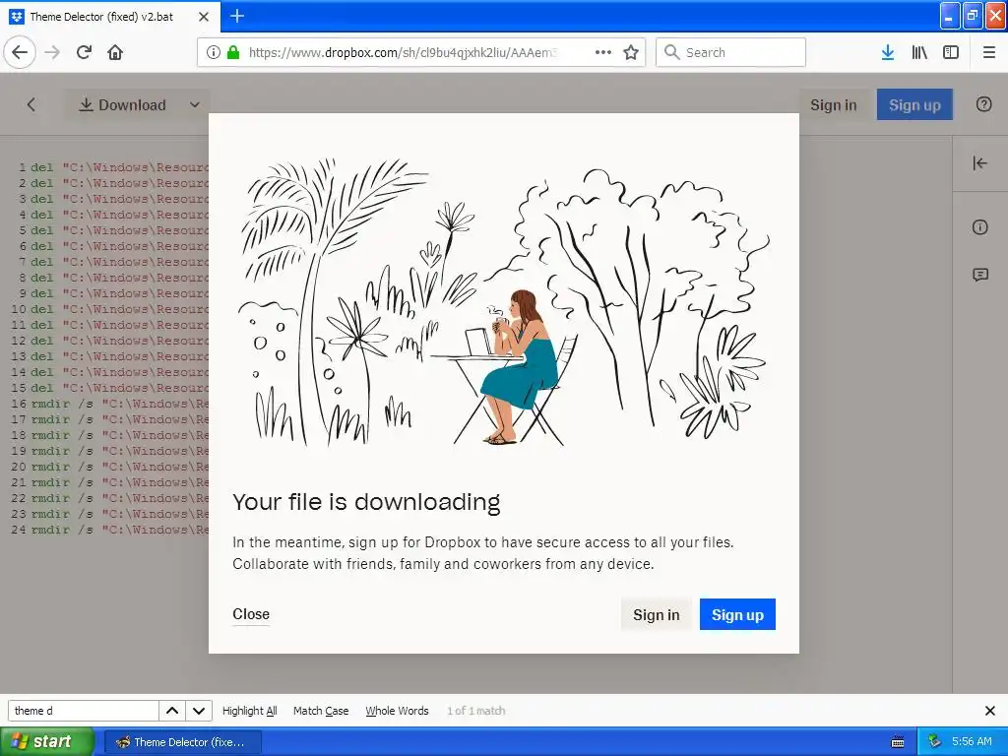
Task: Toggle Whole Words in find bar
Action: 397,711
